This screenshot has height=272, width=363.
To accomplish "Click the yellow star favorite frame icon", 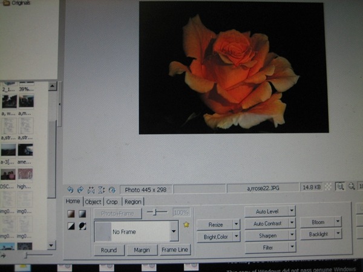I will click(x=186, y=224).
